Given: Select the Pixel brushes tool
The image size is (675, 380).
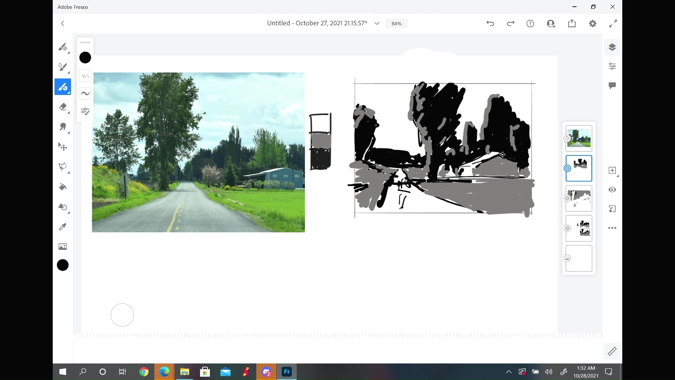Looking at the screenshot, I should point(63,47).
